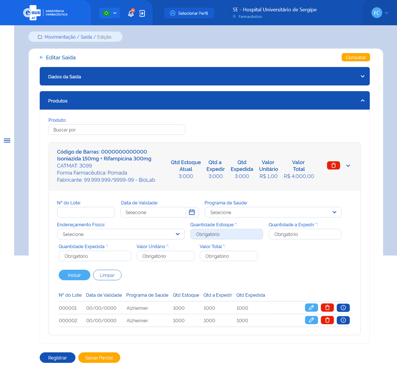Click lot number 000002 cell

[68, 321]
